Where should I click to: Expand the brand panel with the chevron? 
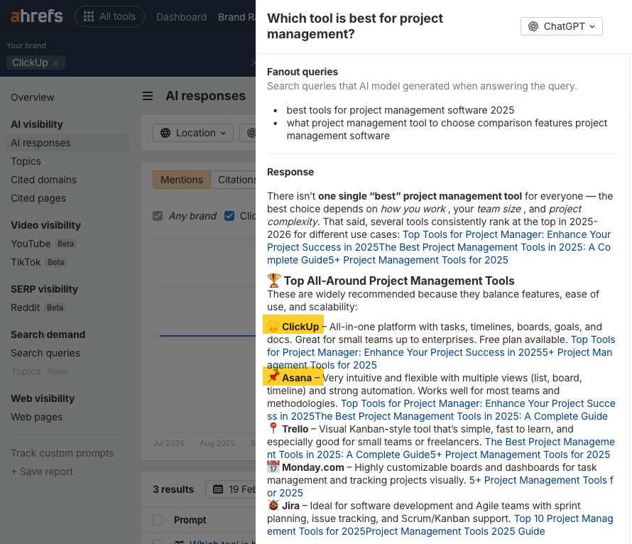(x=254, y=62)
